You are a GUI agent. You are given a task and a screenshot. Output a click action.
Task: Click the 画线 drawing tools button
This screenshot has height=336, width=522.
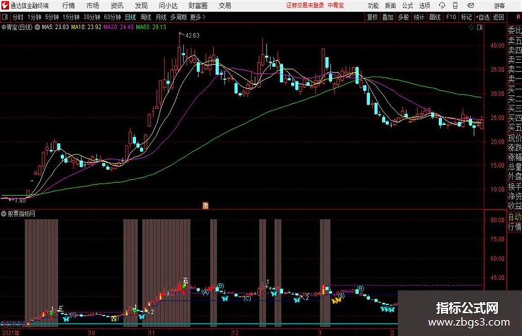point(435,17)
